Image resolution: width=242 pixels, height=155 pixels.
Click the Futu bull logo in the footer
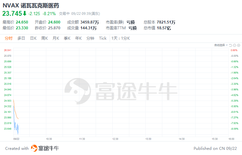coord(34,148)
